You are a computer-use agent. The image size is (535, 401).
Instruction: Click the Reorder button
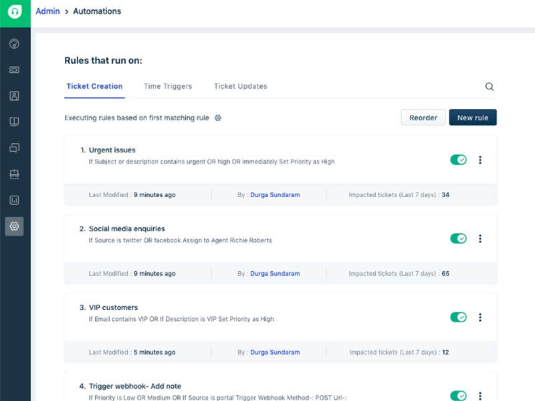423,117
